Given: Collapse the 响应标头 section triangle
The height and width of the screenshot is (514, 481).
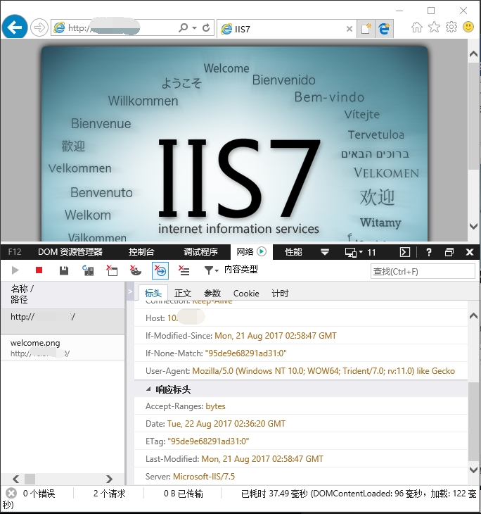Looking at the screenshot, I should click(148, 389).
